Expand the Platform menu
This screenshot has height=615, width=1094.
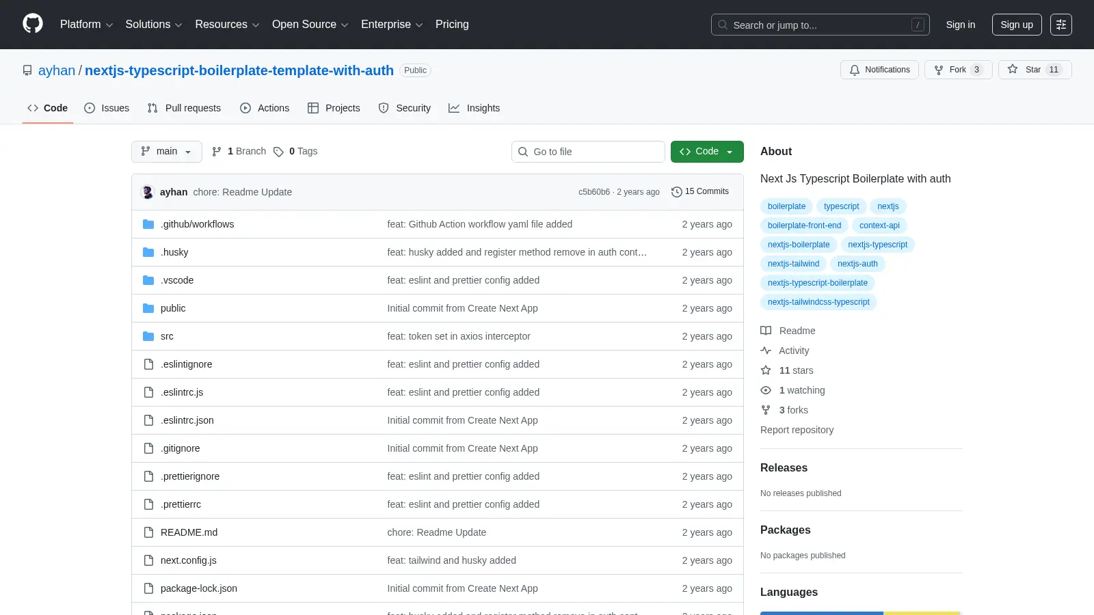pos(86,25)
